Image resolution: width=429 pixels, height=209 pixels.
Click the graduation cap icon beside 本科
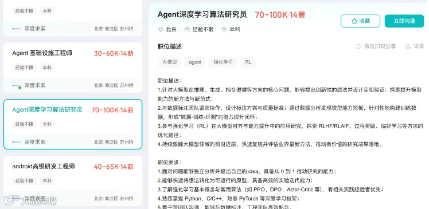tap(224, 29)
